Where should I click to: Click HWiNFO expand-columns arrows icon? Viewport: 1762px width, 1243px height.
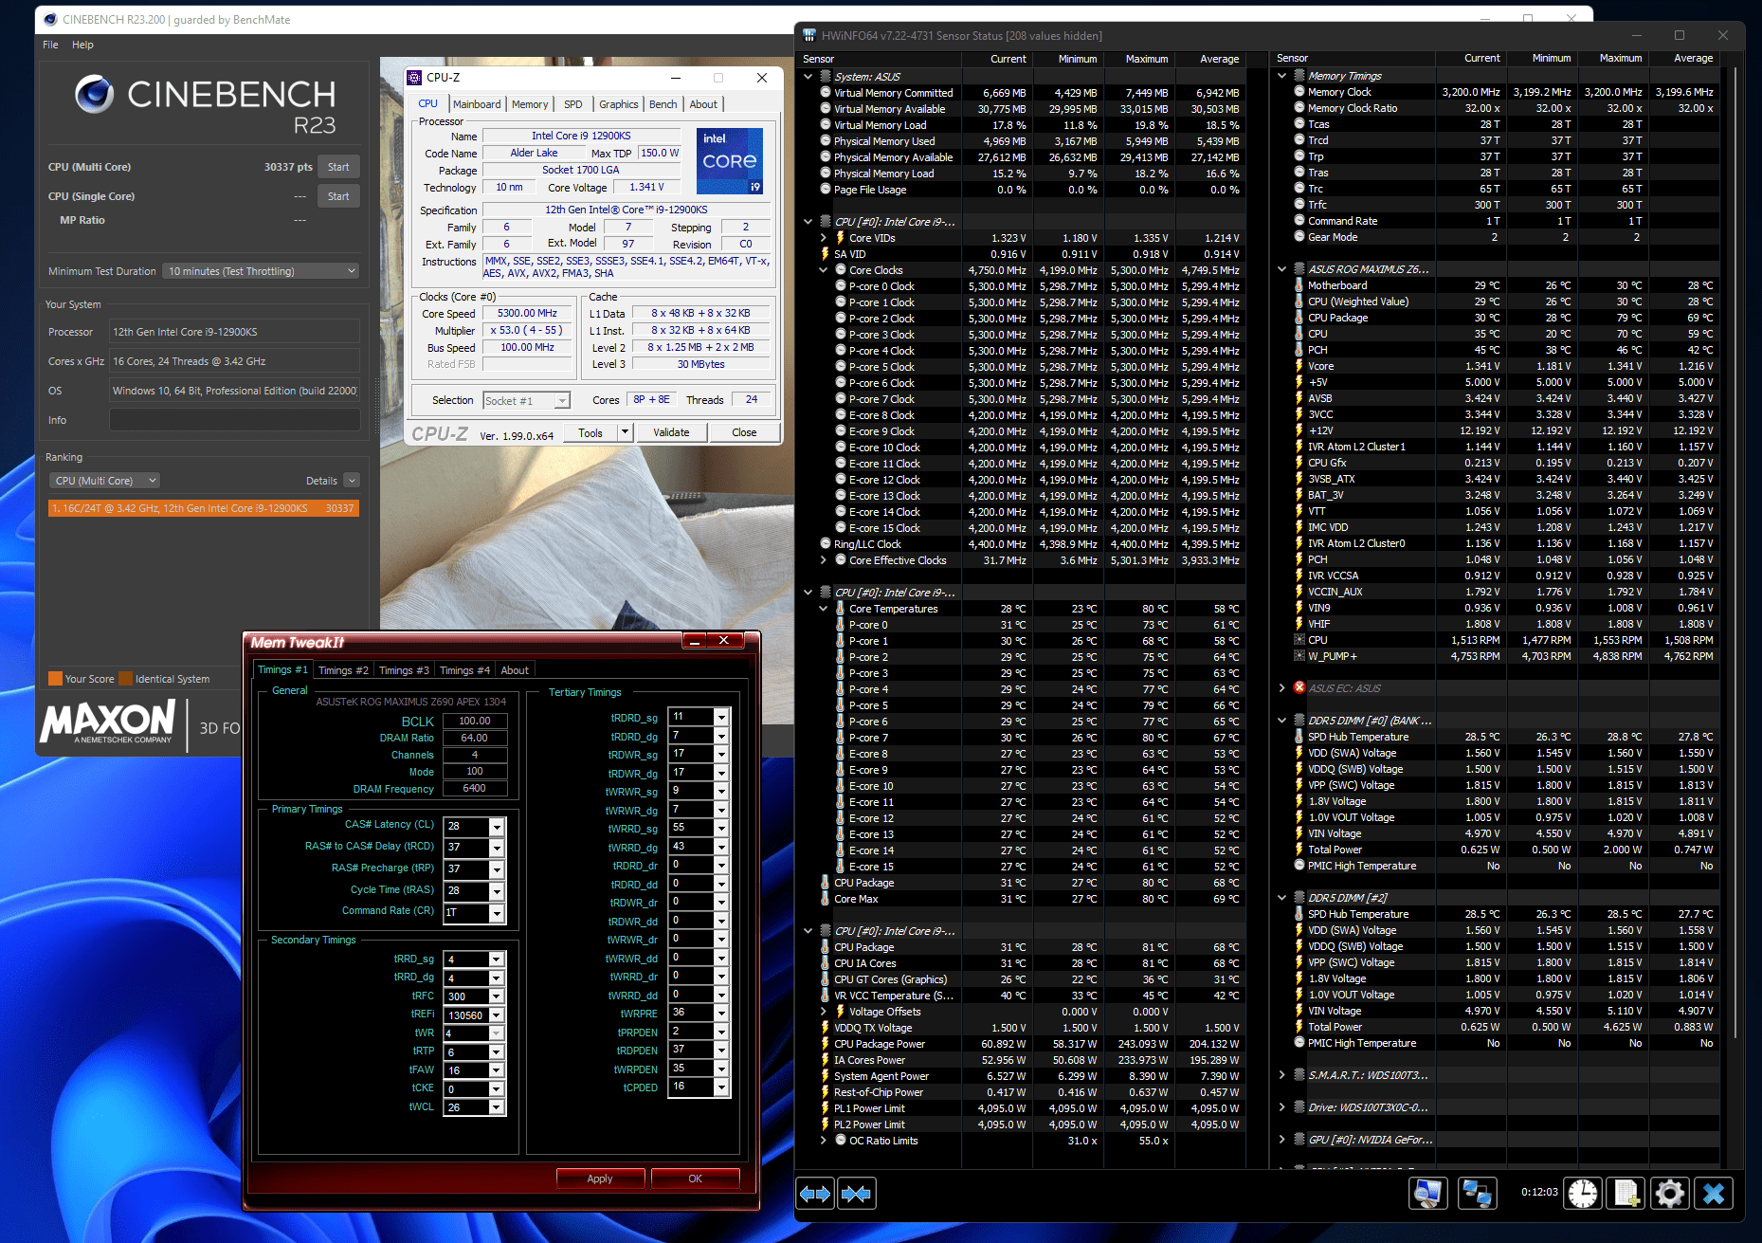point(815,1194)
